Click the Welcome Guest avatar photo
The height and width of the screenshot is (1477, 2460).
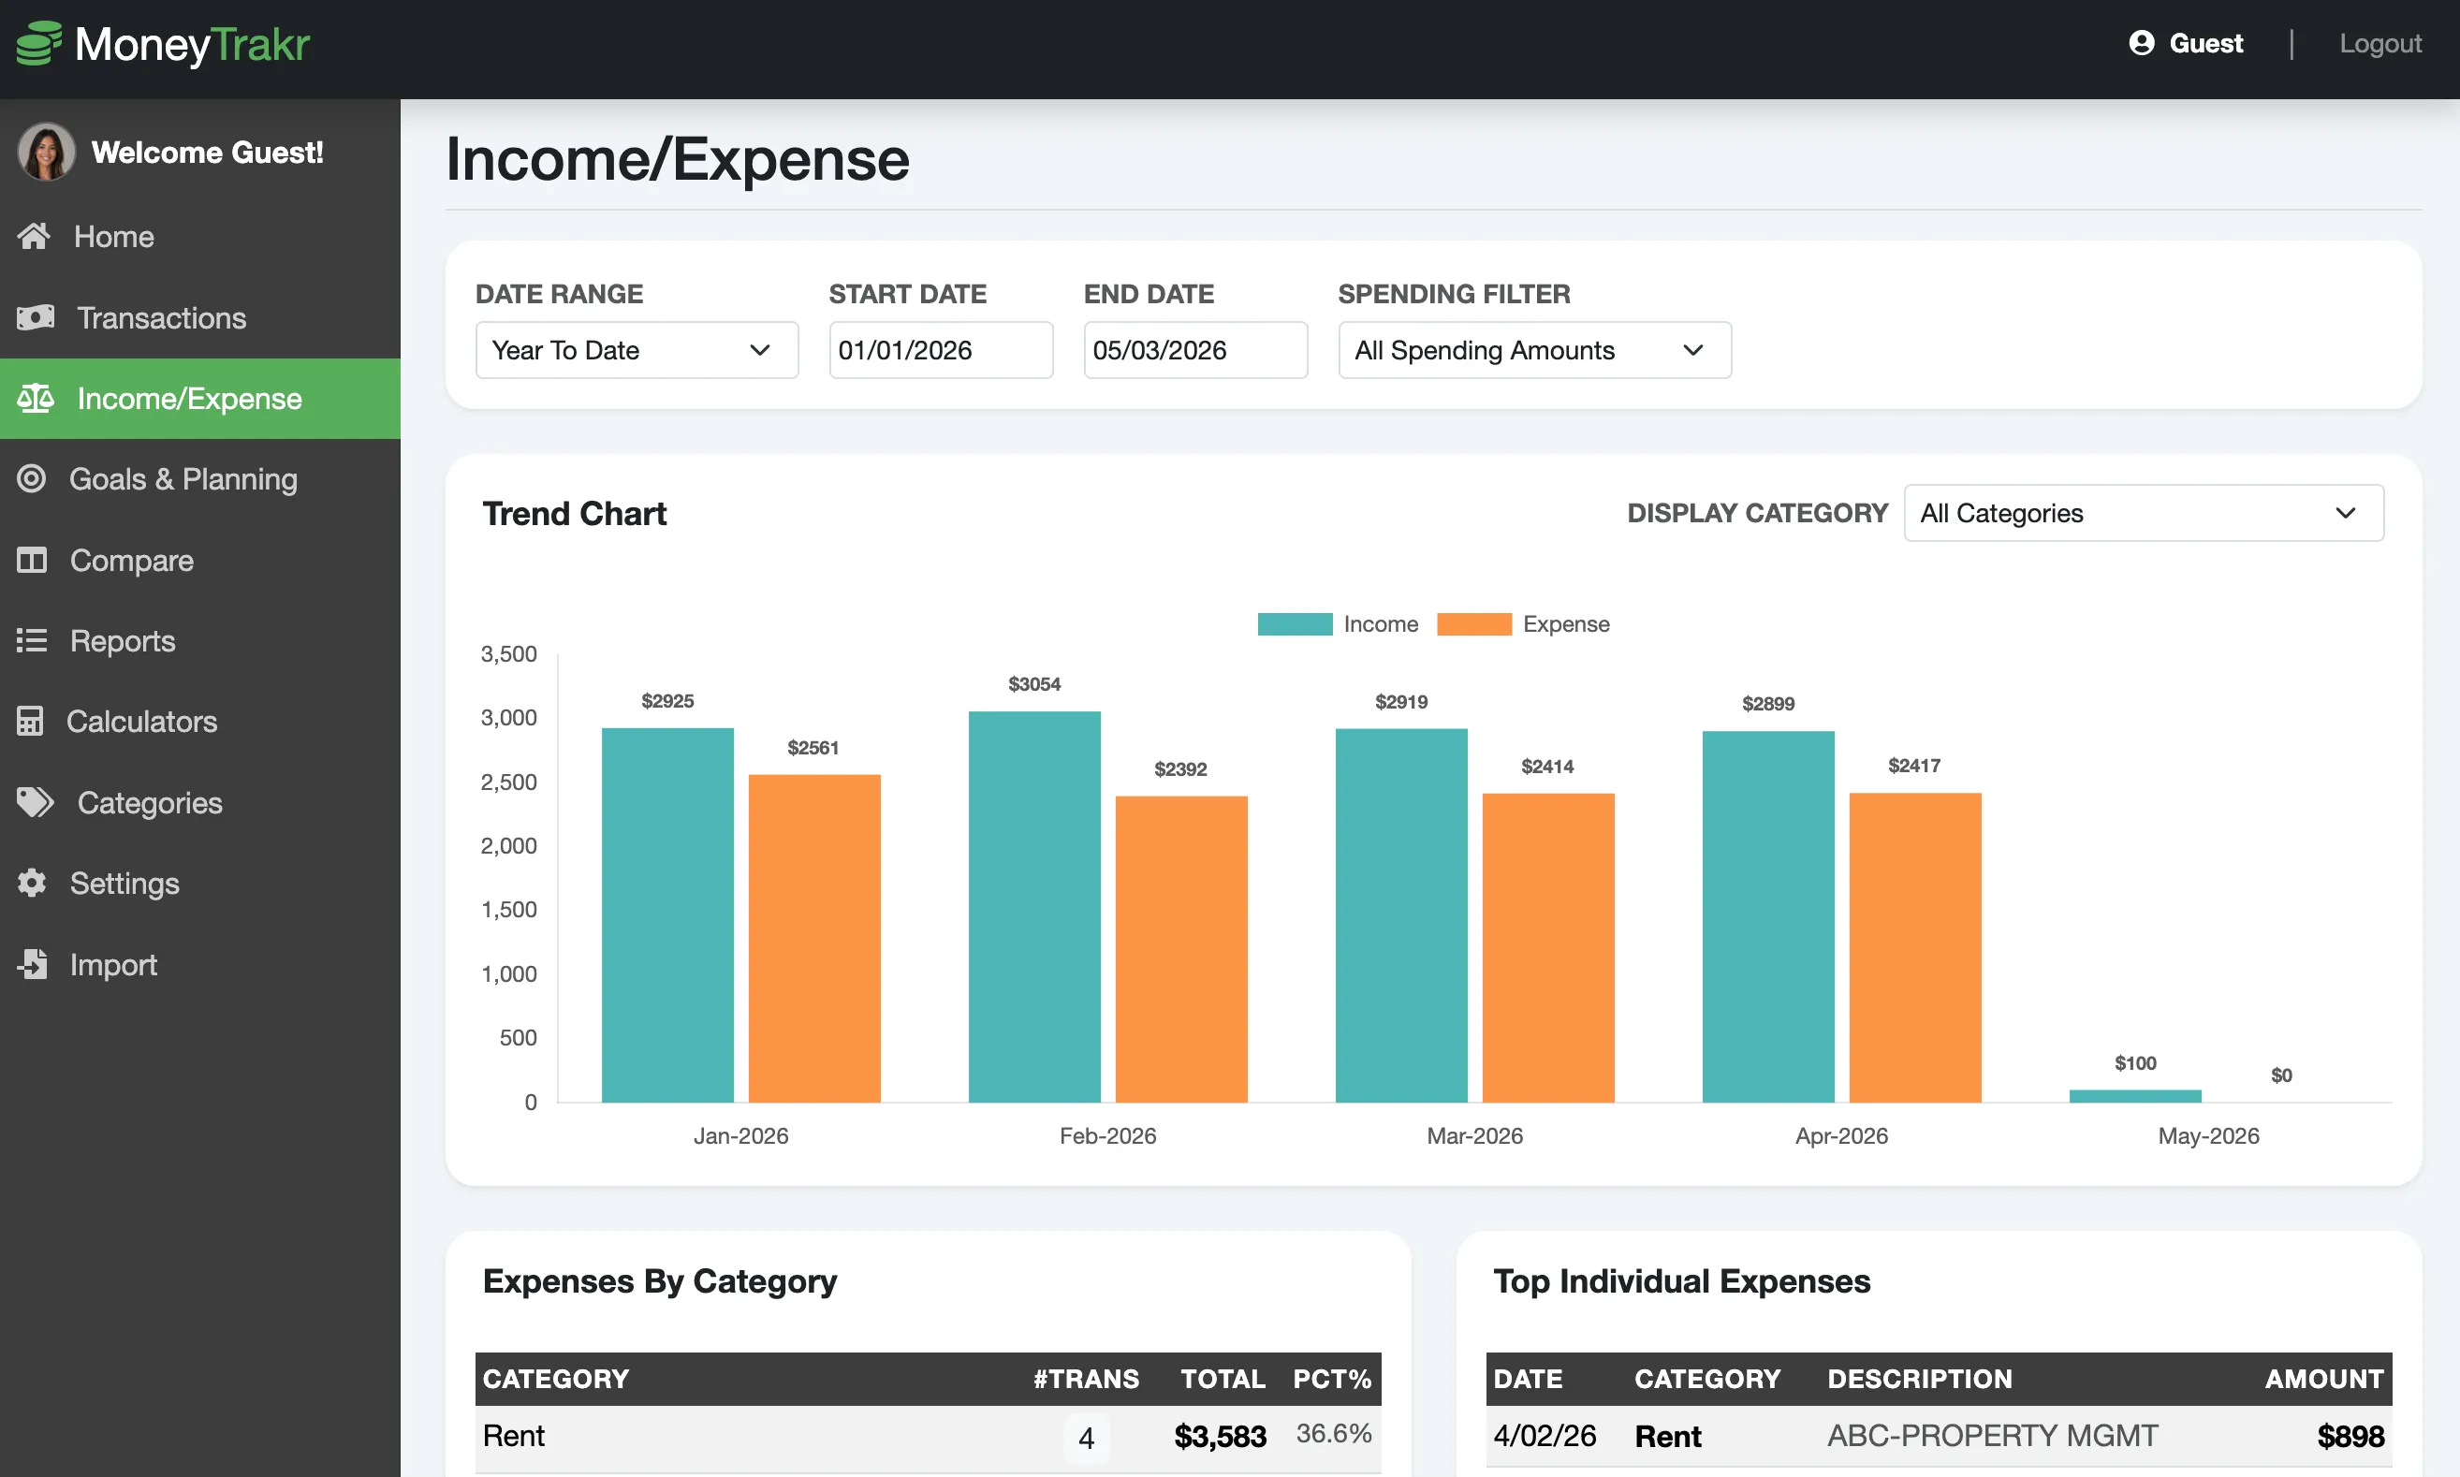(46, 153)
